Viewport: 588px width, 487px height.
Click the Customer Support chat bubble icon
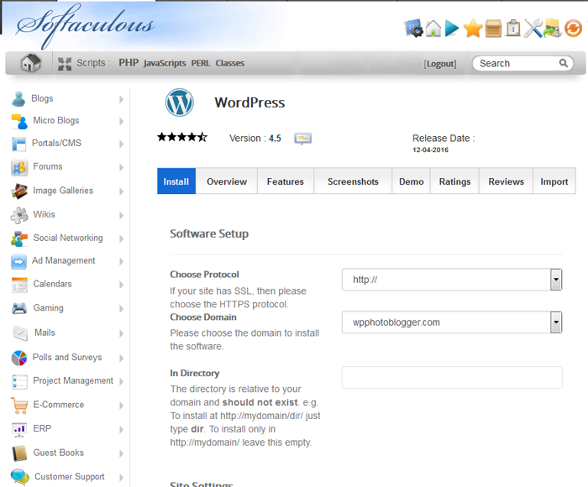point(19,477)
